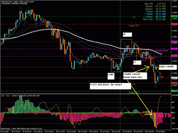Viewport: 178px width, 133px height.
Task: Click the 1.6555 price axis label
Action: 175,7
